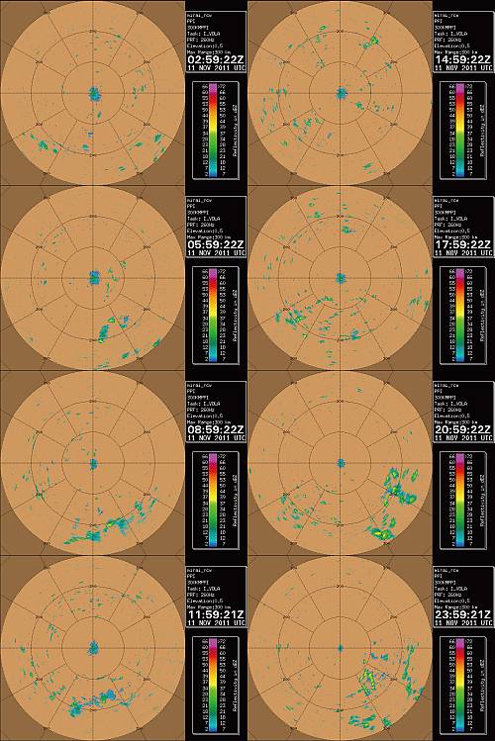Select the 05:59:22Z radar scan panel
This screenshot has width=495, height=741.
92,278
